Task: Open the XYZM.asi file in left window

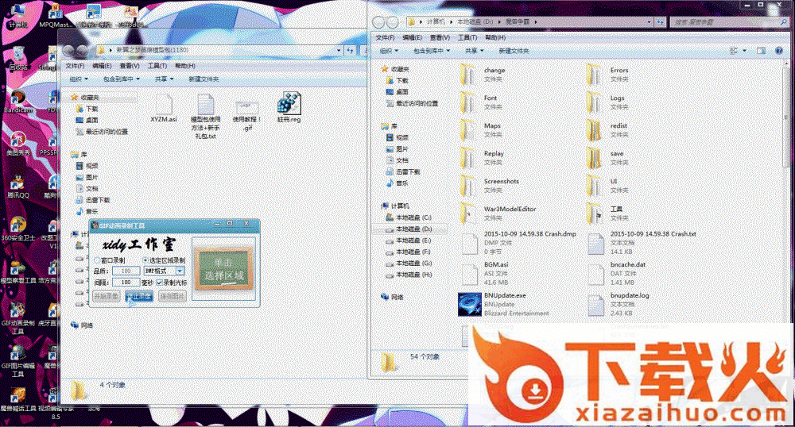Action: 163,108
